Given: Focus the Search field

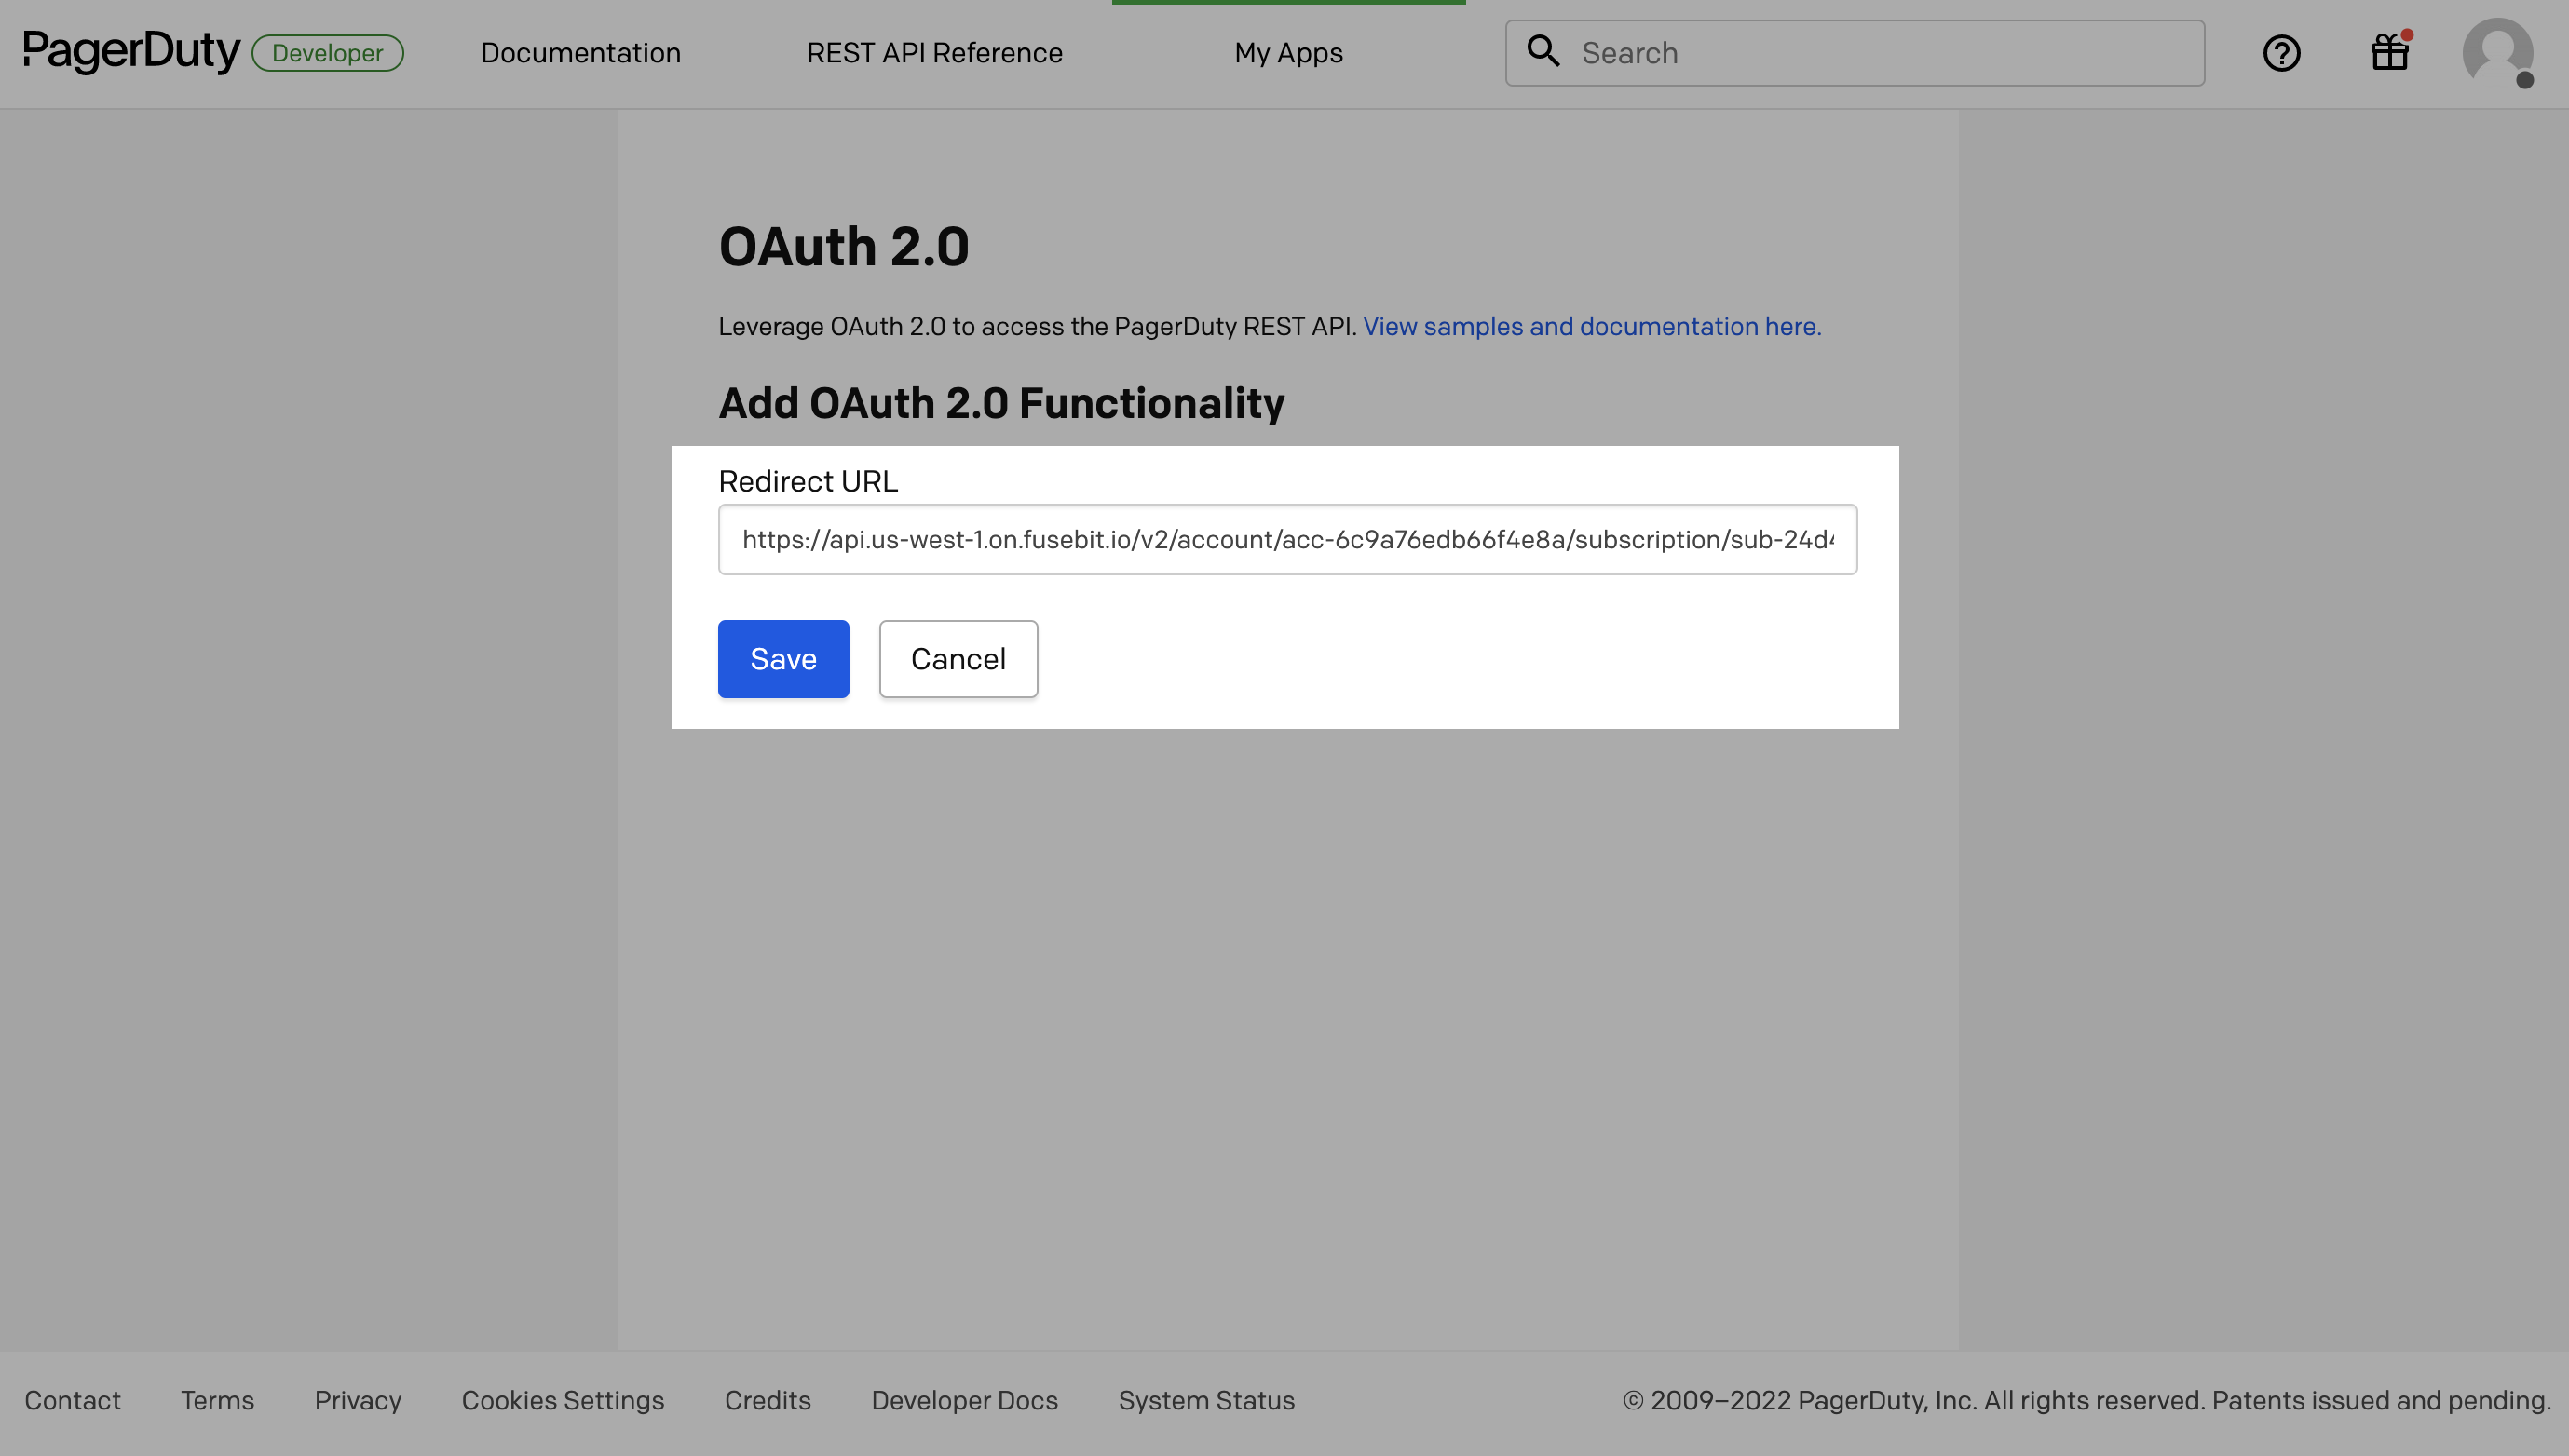Looking at the screenshot, I should point(1855,53).
